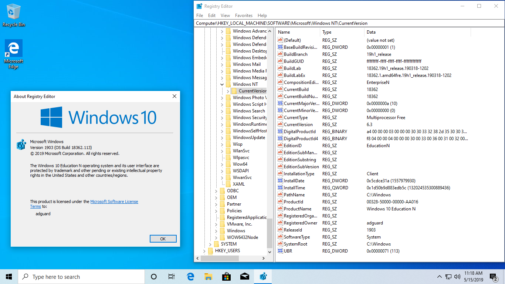Click the CurrentVersion folder icon in tree

click(x=234, y=91)
